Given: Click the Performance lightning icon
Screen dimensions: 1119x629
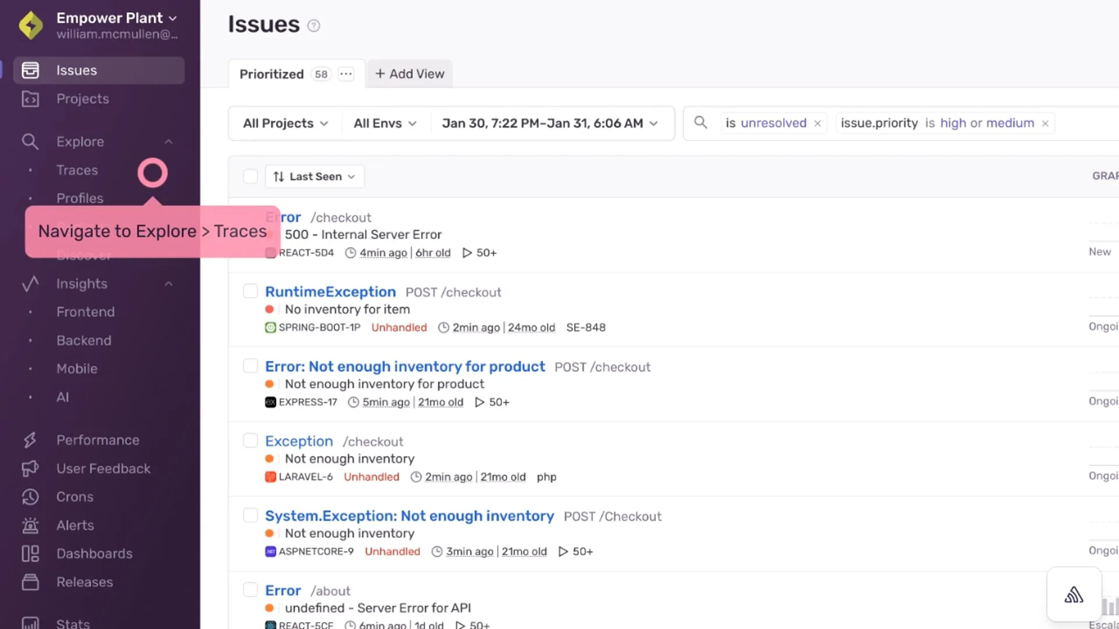Looking at the screenshot, I should (x=30, y=440).
